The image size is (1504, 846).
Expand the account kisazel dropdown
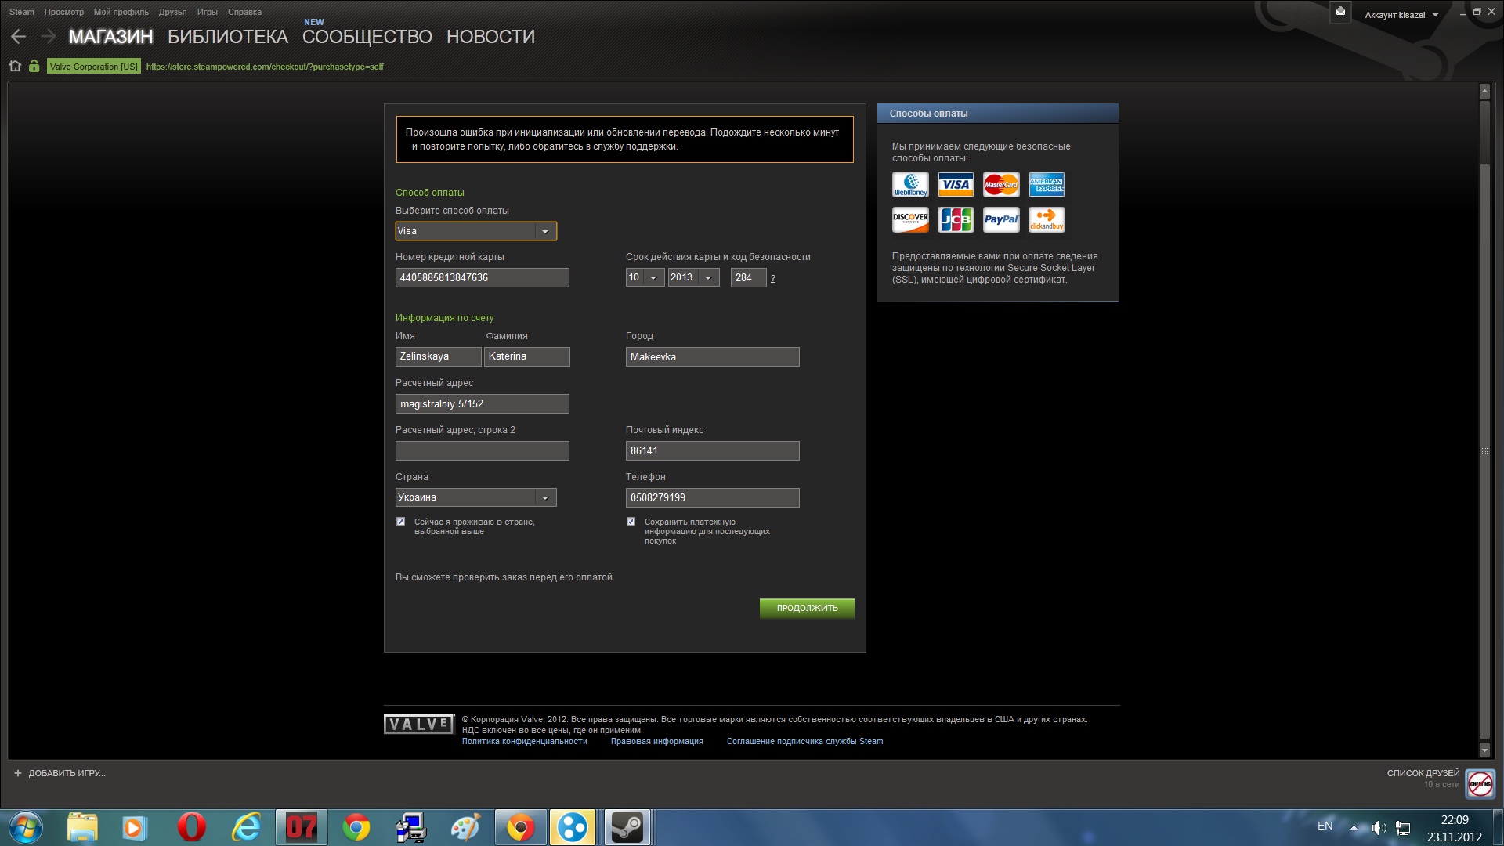(x=1401, y=15)
